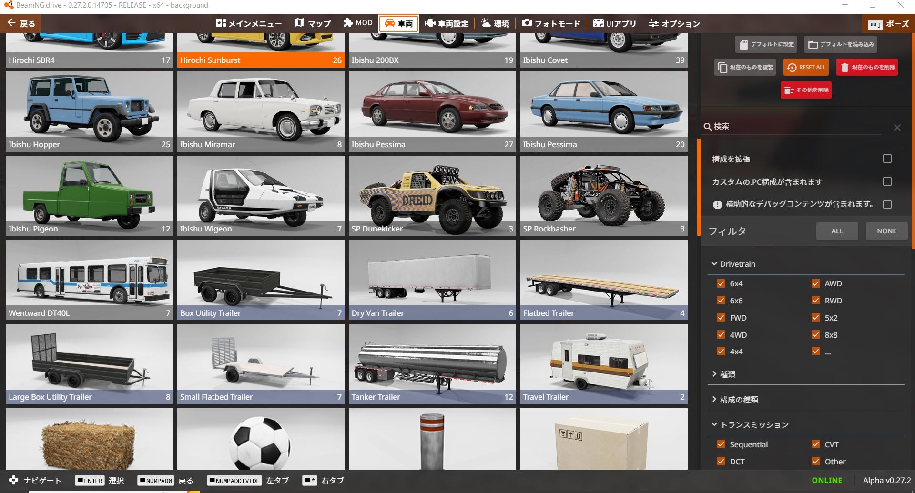Click the BeamNG logo in title bar
Image resolution: width=915 pixels, height=493 pixels.
[x=8, y=5]
